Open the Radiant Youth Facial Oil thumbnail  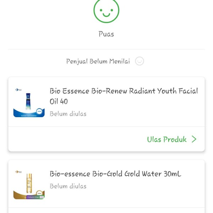tap(29, 103)
